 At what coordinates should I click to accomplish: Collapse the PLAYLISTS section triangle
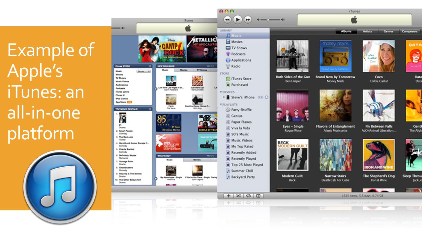[221, 105]
